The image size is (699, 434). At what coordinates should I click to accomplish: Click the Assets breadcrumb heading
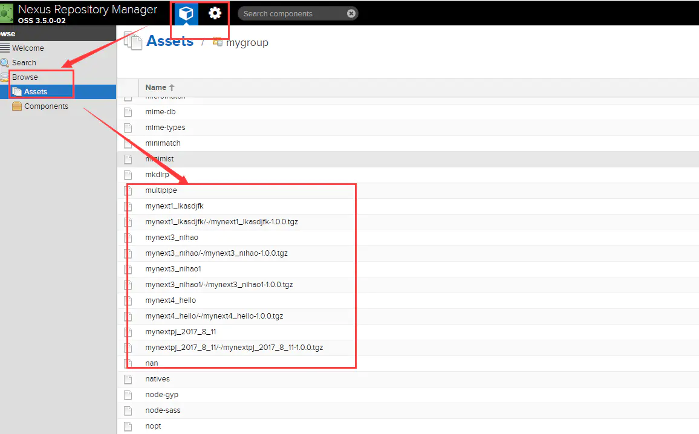tap(170, 41)
